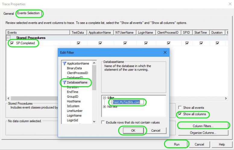Switch to the General tab

coord(8,14)
